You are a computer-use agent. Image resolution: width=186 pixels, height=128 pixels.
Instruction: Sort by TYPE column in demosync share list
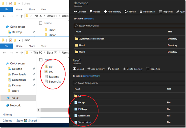pyautogui.click(x=170, y=32)
